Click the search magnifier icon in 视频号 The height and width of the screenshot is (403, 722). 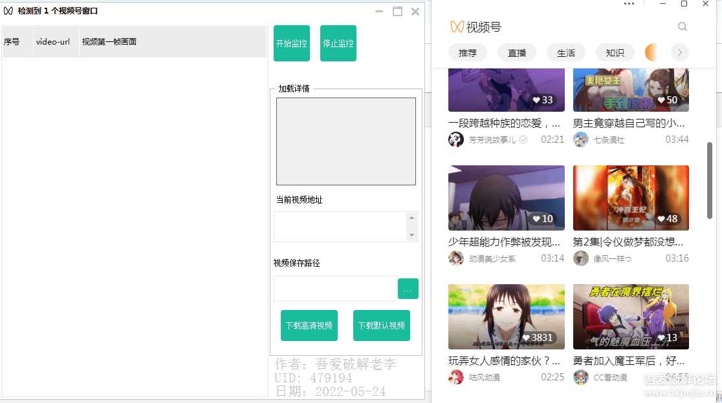point(683,27)
